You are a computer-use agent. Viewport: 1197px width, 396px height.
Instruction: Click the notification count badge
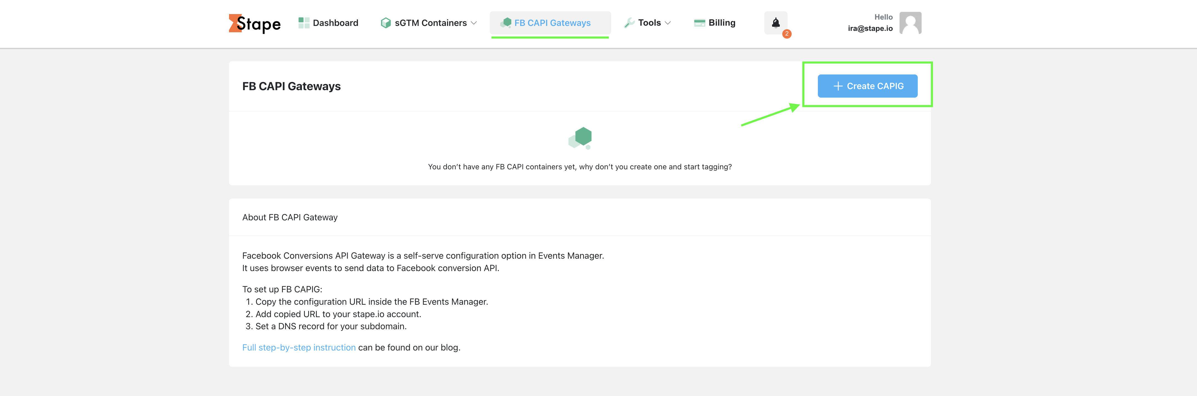point(787,34)
